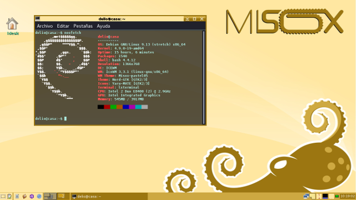Click the CPU monitor graph in tray

pos(319,196)
